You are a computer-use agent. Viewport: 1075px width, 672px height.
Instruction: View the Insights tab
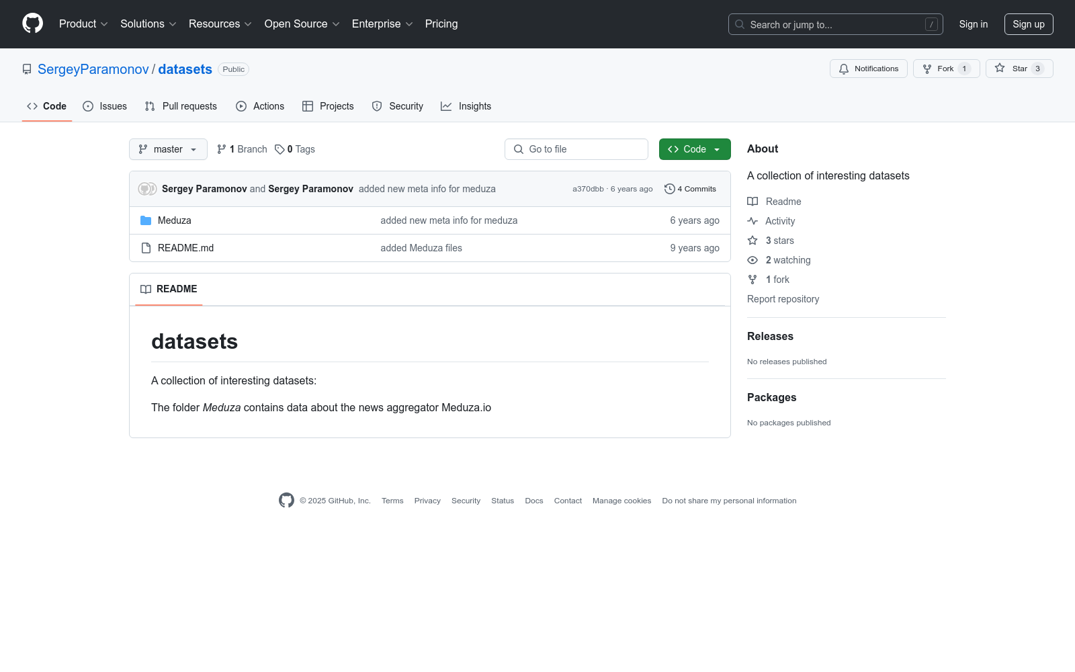pyautogui.click(x=466, y=106)
